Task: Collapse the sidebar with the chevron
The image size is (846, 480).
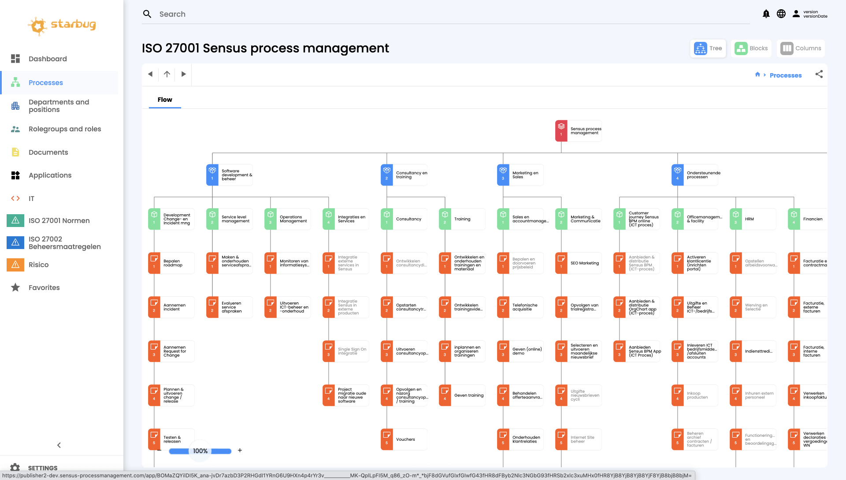Action: (x=59, y=445)
